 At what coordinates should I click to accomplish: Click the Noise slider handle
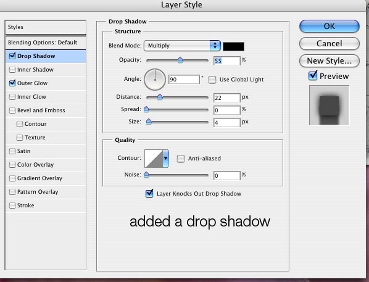[146, 175]
